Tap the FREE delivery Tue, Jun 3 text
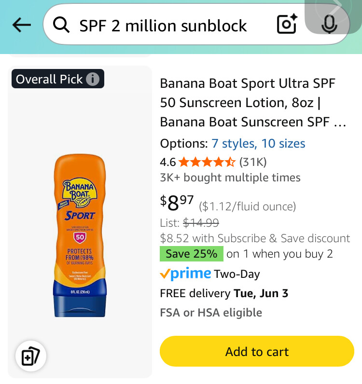Viewport: 362px width, 384px height. tap(224, 293)
